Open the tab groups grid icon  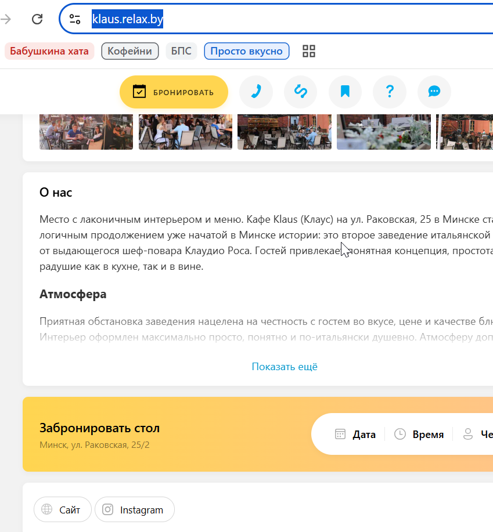coord(309,51)
